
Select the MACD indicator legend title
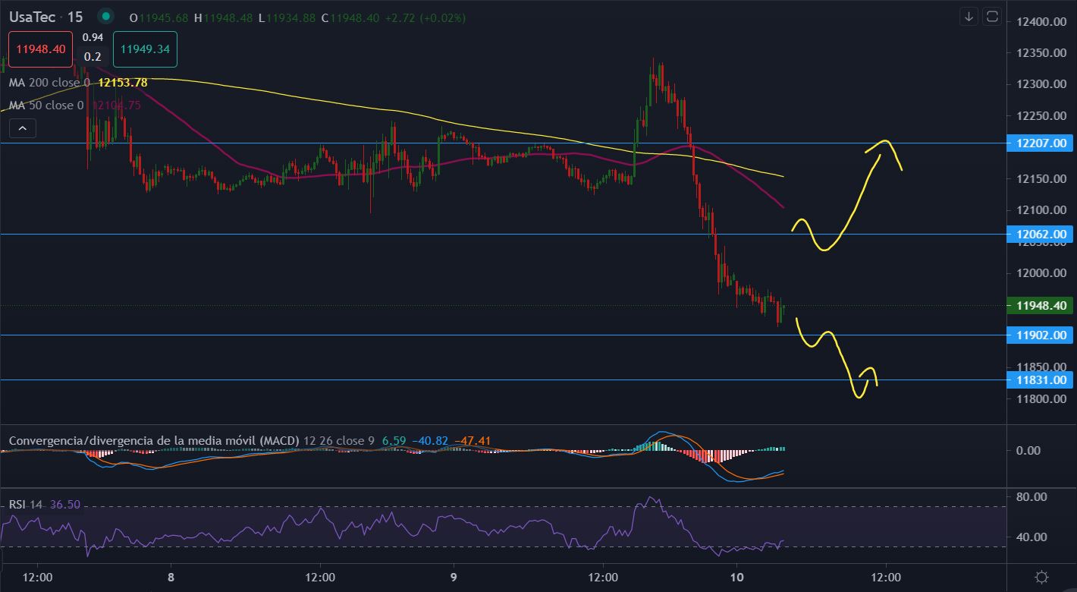[154, 440]
